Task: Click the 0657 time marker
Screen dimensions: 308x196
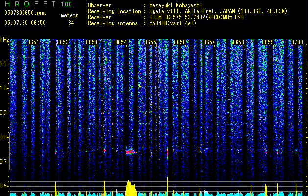Action: coord(209,42)
